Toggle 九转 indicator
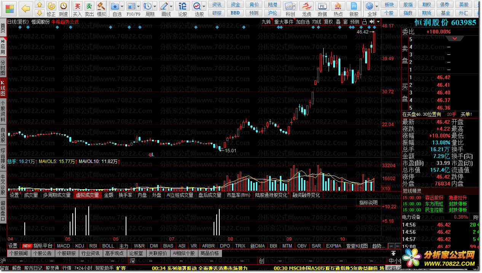The image size is (482, 273). click(x=266, y=22)
